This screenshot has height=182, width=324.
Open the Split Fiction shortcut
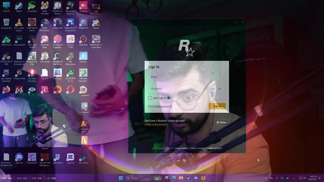(57, 158)
